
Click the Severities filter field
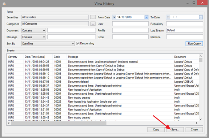point(55,17)
